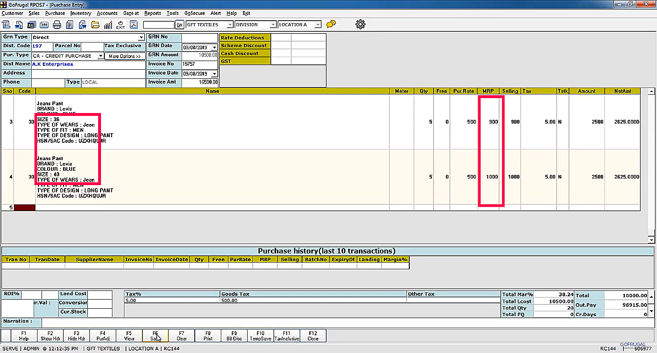
Task: Click the Pur.Rate column header
Action: tap(465, 91)
